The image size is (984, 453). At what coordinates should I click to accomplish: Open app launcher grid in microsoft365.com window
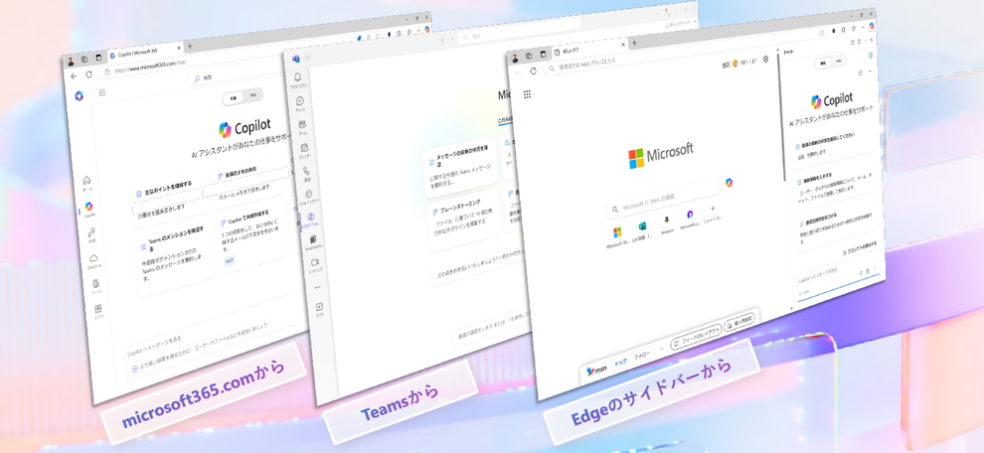[x=101, y=92]
